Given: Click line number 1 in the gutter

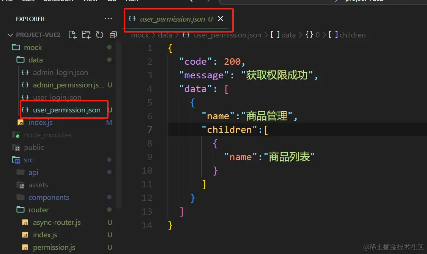Looking at the screenshot, I should pos(150,48).
